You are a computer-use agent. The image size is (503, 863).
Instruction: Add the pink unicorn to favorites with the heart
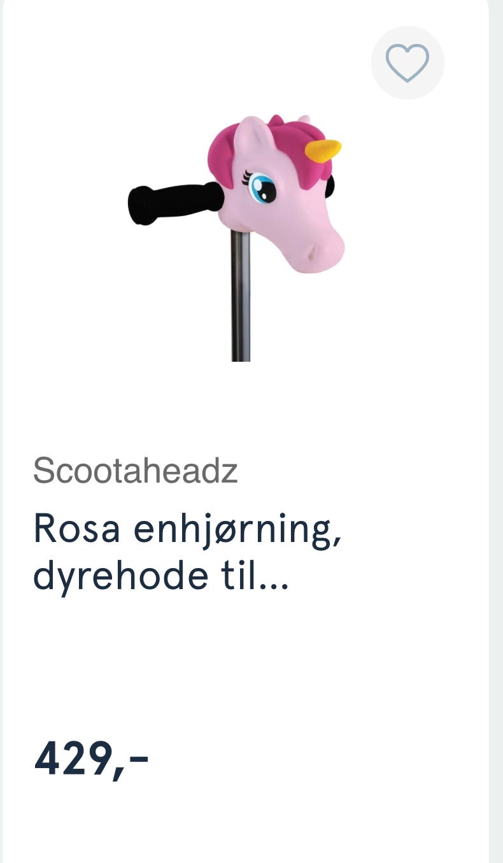[407, 62]
